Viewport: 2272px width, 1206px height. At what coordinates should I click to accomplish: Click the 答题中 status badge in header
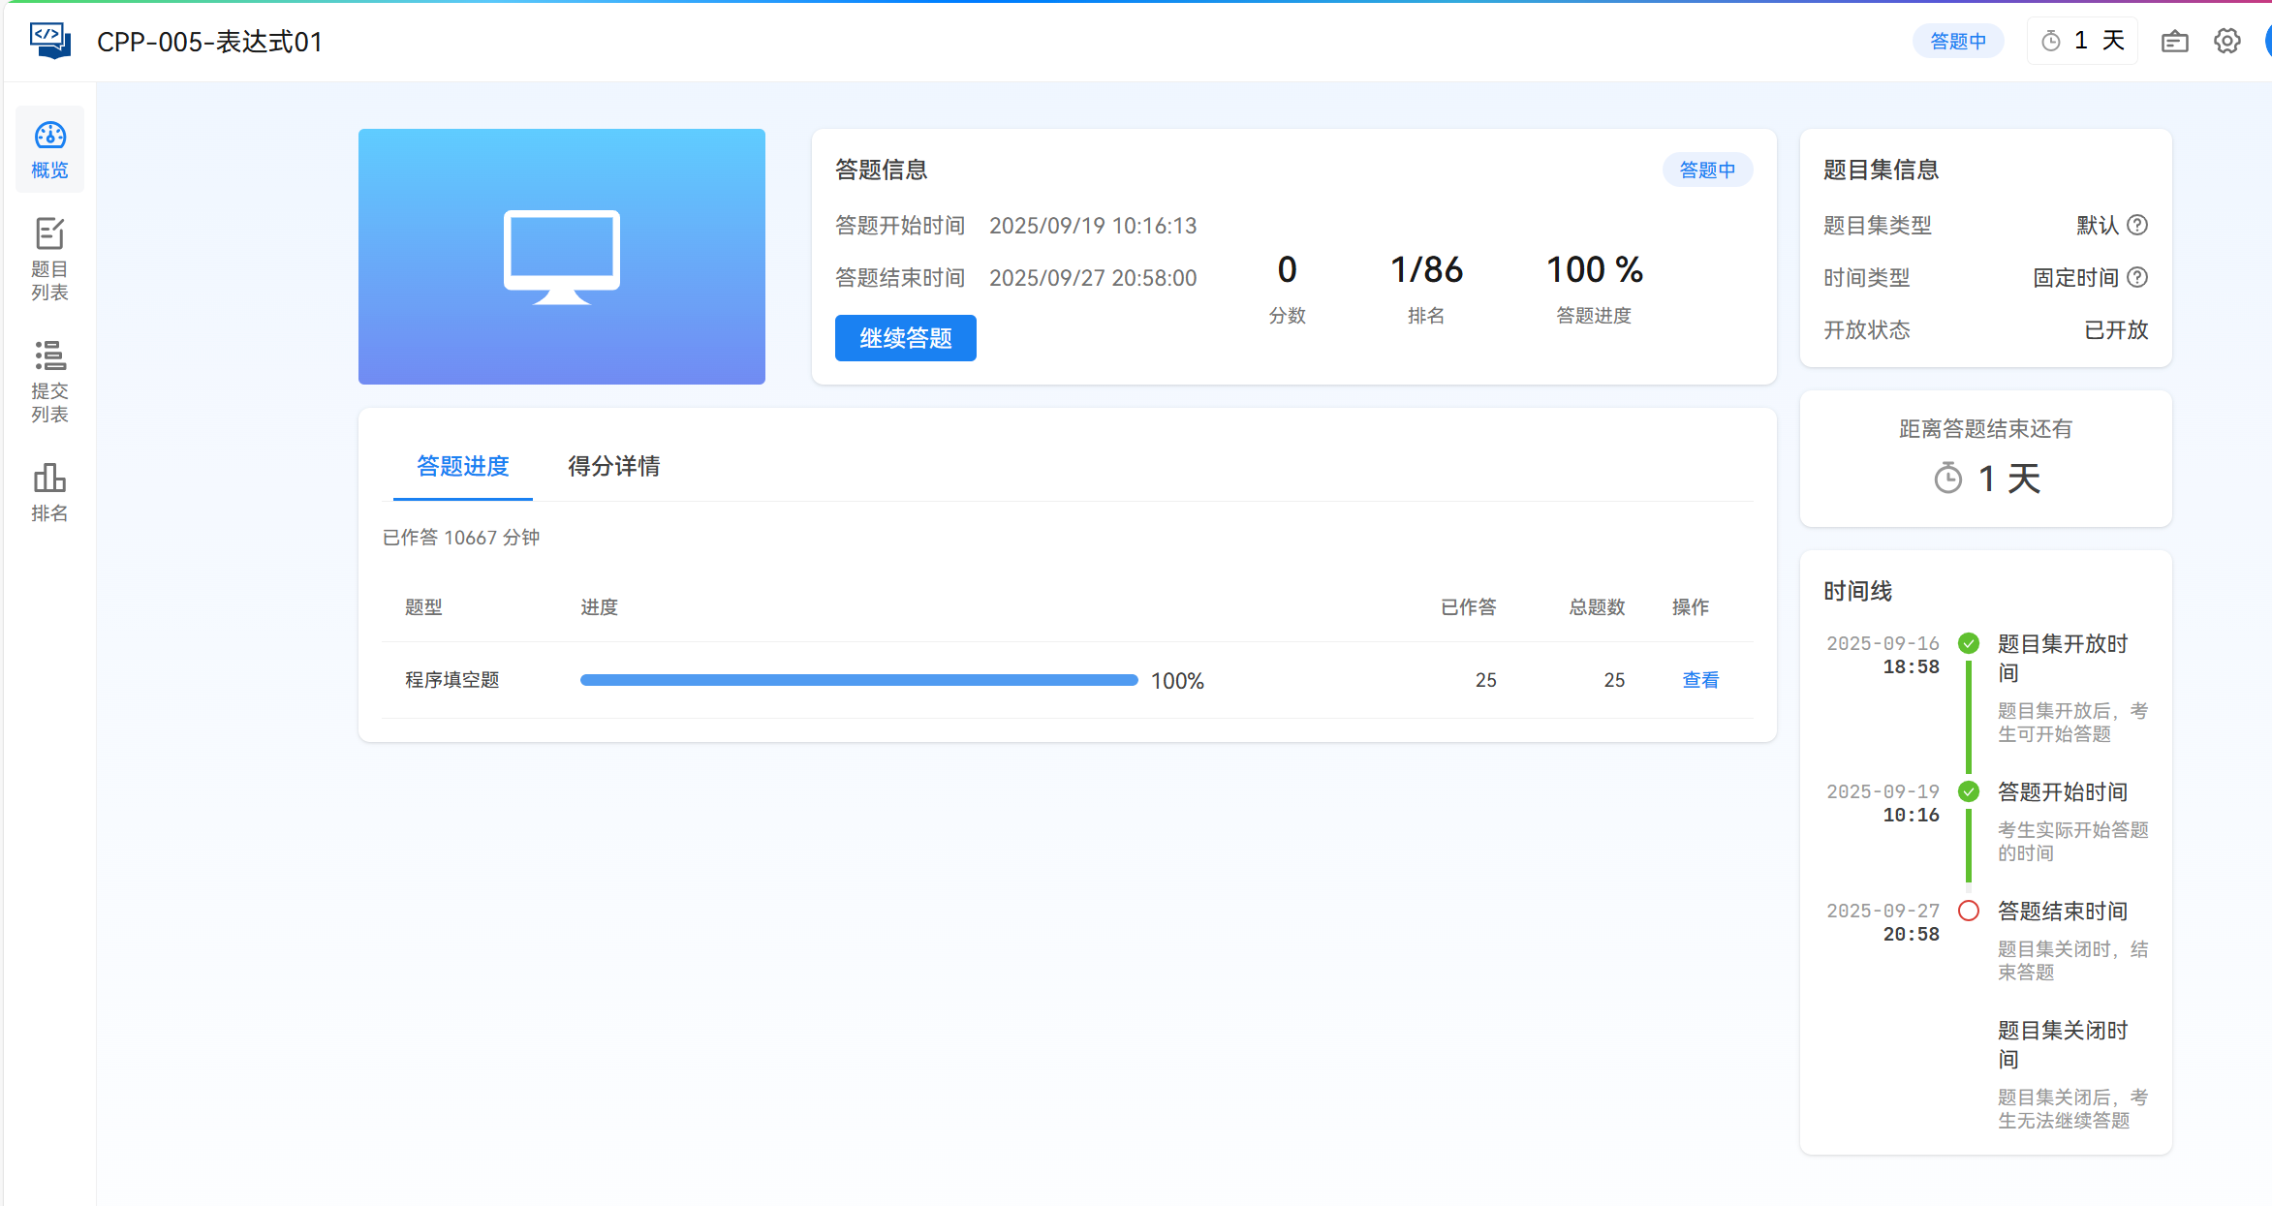[x=1957, y=41]
